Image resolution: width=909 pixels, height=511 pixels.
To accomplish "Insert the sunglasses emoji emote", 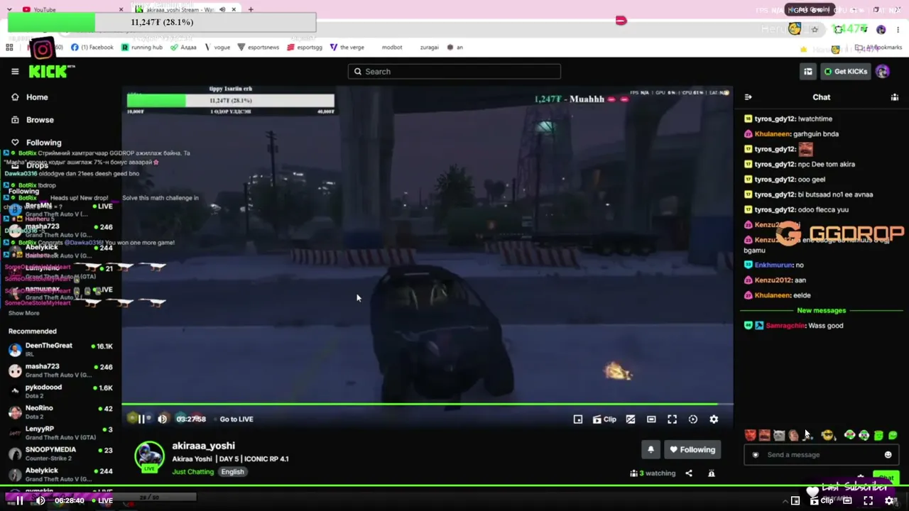I will click(x=827, y=435).
